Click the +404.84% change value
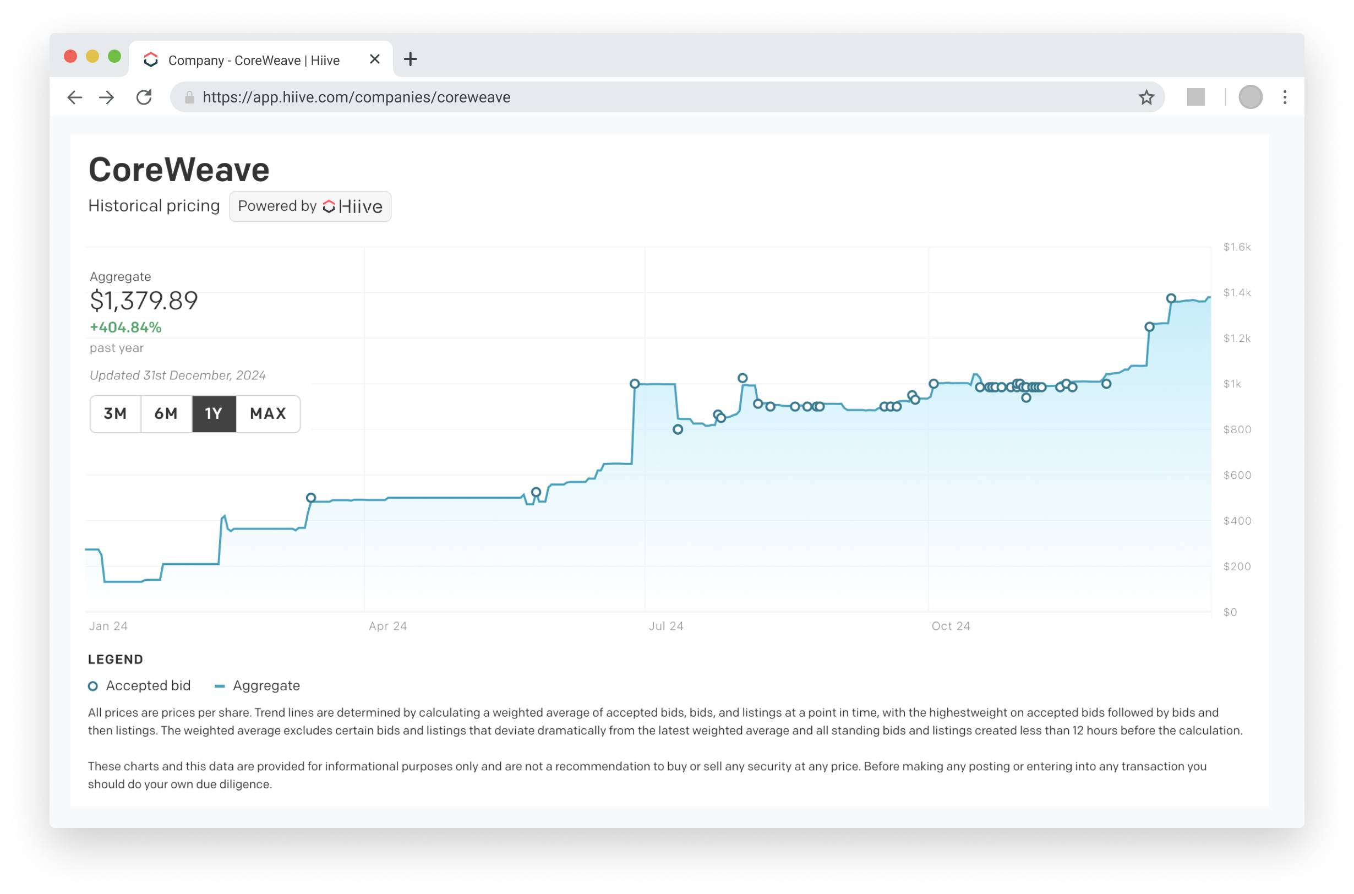 [126, 327]
